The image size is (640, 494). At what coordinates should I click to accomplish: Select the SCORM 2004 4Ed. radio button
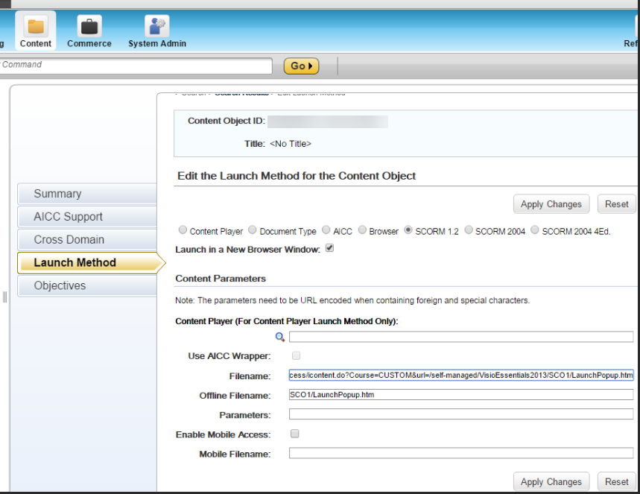click(535, 230)
